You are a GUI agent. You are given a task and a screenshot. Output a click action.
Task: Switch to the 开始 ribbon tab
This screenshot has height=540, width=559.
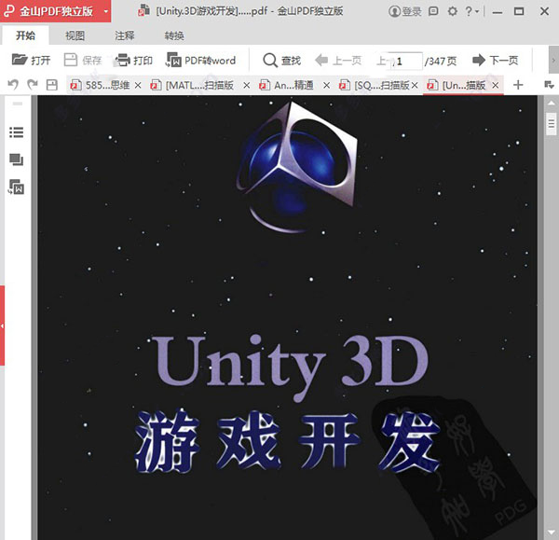click(26, 35)
